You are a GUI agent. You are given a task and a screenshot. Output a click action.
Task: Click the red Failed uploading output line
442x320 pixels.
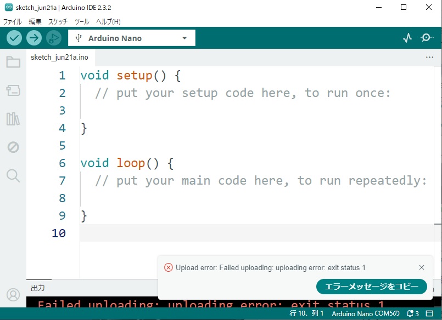[x=211, y=304]
